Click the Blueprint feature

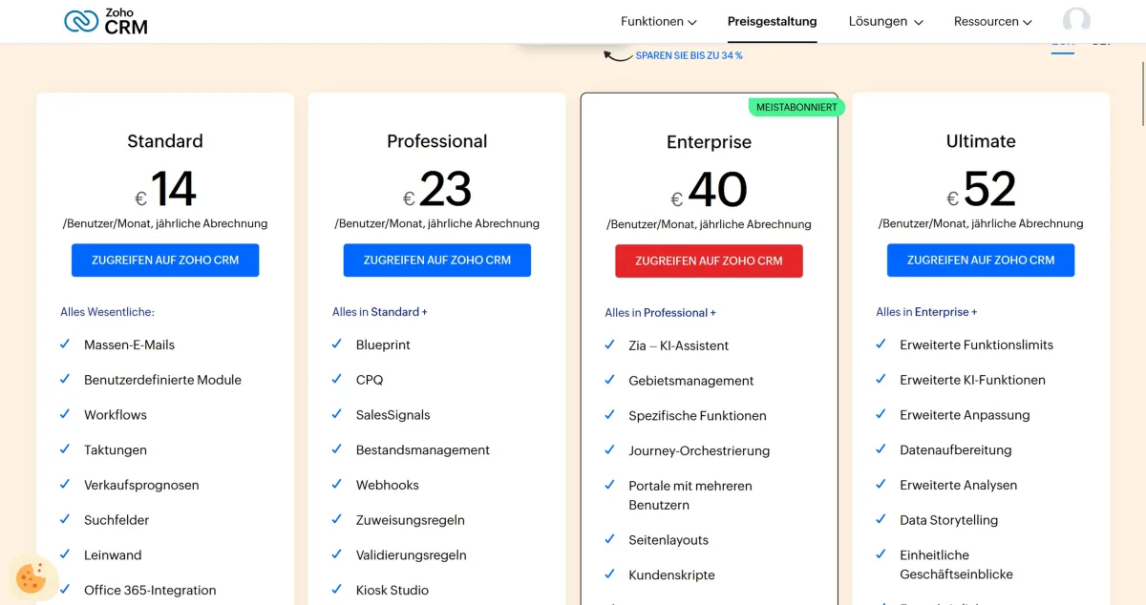click(383, 344)
